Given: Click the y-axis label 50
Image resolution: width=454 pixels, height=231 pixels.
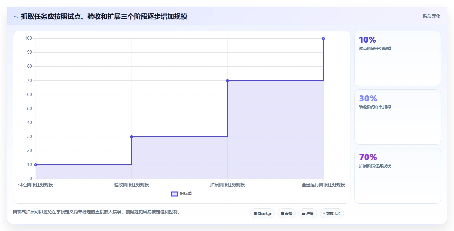Looking at the screenshot, I should (x=30, y=109).
